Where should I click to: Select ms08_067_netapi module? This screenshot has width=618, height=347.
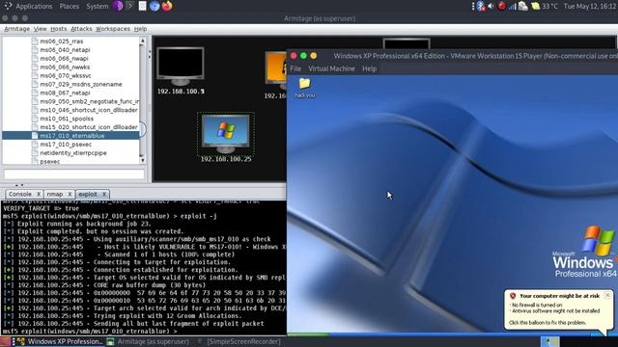[x=65, y=93]
